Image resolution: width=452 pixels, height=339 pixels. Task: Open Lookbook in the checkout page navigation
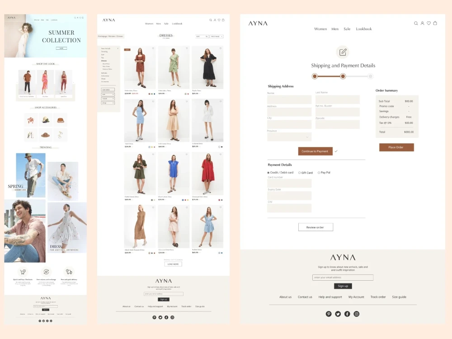pyautogui.click(x=364, y=29)
